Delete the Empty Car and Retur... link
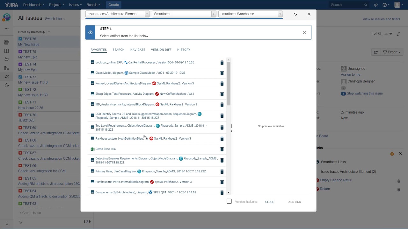Viewport: 408px width, 229px height. [398, 181]
